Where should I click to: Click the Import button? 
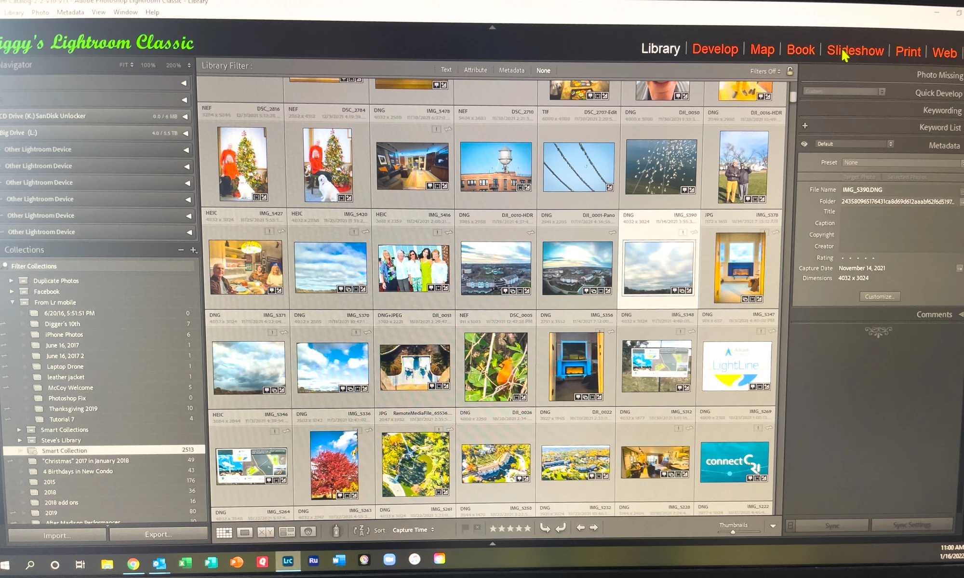tap(57, 535)
